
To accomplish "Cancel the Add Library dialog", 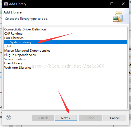I will click(x=115, y=118).
